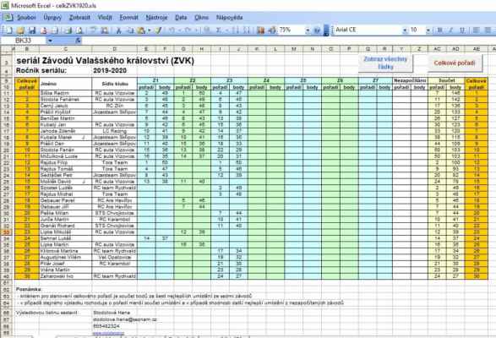
Task: Click the Insert Function fx icon
Action: tap(78, 41)
